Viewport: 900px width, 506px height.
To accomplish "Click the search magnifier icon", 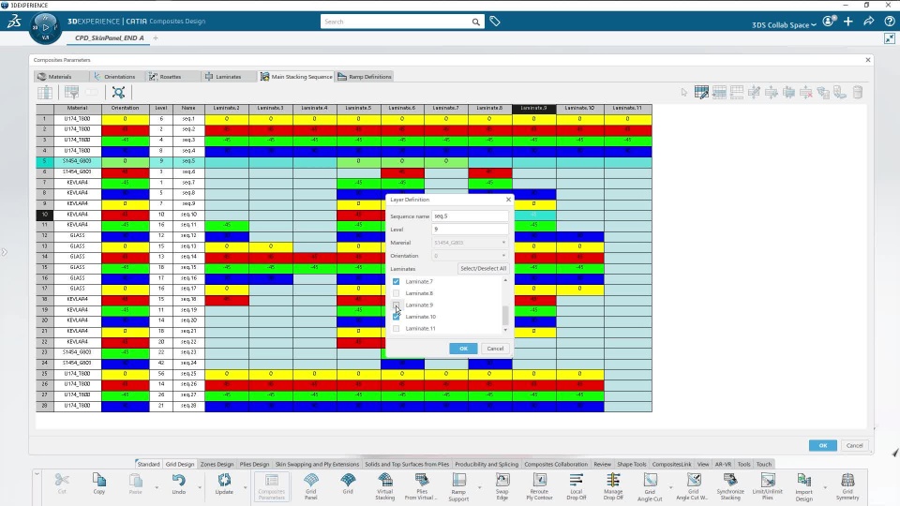I will pos(476,22).
